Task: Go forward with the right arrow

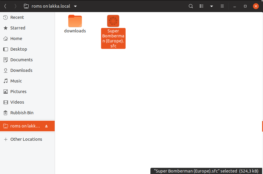Action: [15, 6]
